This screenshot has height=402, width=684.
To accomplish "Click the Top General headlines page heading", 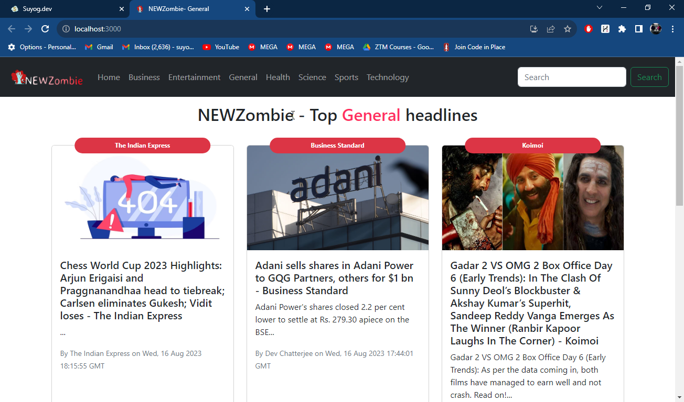I will pos(338,115).
